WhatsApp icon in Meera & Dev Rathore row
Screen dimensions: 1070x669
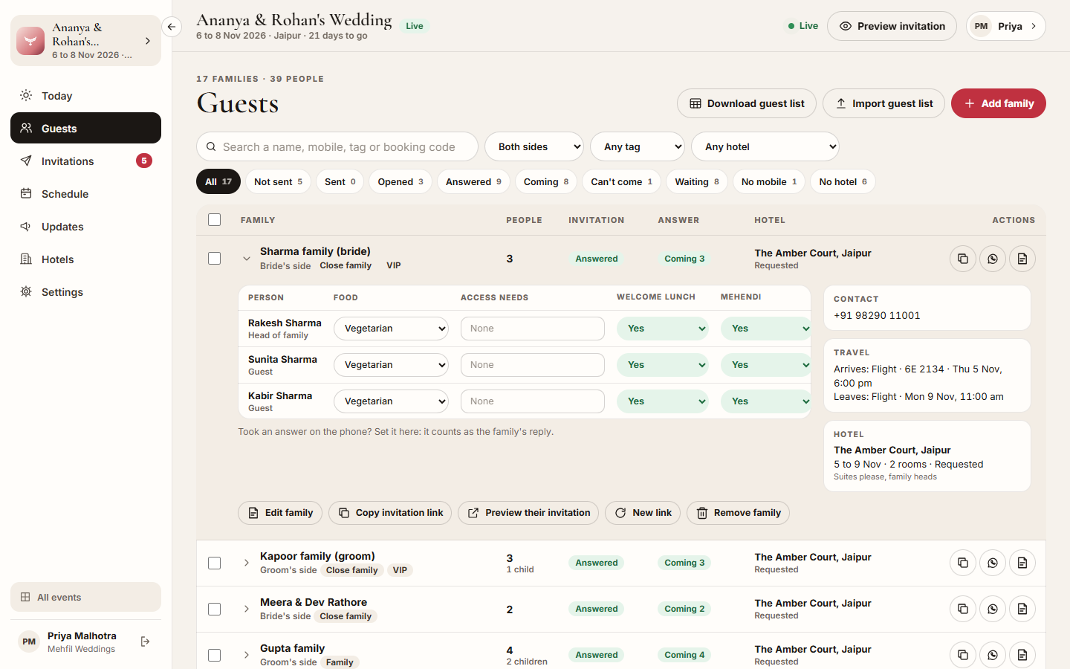click(x=993, y=609)
